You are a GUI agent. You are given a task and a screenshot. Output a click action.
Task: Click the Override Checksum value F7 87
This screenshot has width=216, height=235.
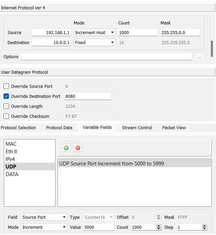(x=88, y=116)
